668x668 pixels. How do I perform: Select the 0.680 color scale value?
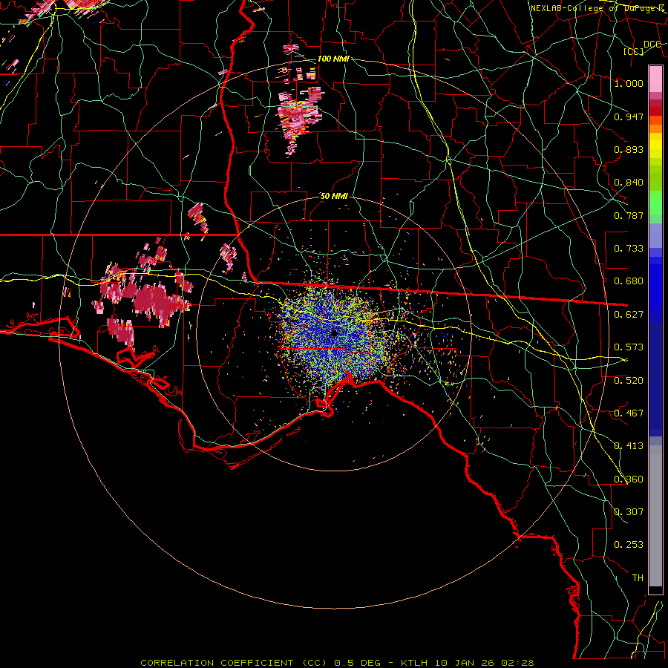coord(629,281)
